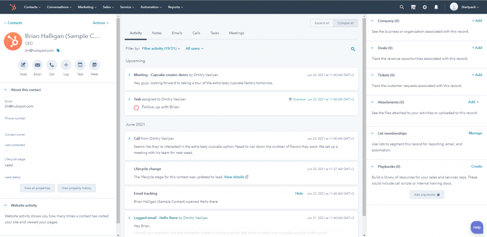Open the Automation menu
The width and height of the screenshot is (487, 237).
tap(151, 7)
